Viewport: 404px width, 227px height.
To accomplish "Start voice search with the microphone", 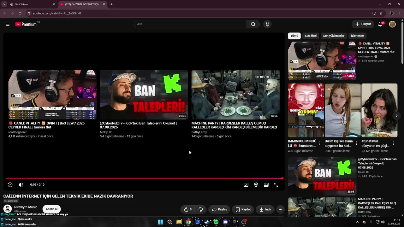I will 267,24.
